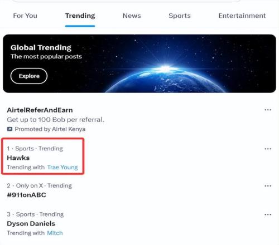279x245 pixels.
Task: Open the Hawks trending topic
Action: click(18, 158)
